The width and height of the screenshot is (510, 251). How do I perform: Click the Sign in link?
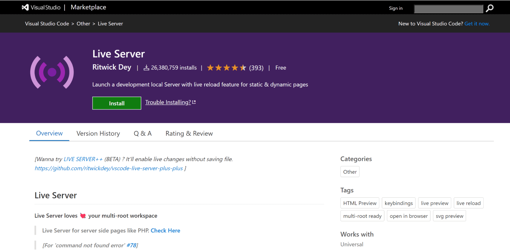(x=395, y=8)
